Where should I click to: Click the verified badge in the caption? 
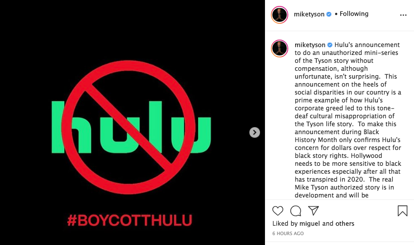click(330, 45)
